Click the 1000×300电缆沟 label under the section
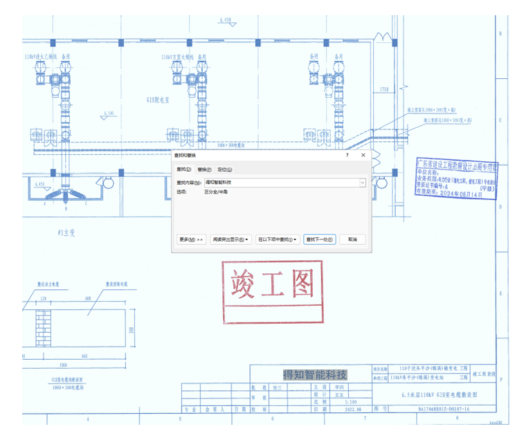The image size is (524, 440). tap(68, 387)
